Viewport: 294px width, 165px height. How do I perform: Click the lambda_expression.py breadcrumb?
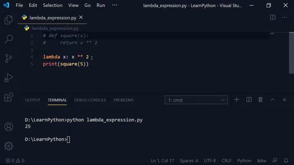pyautogui.click(x=55, y=28)
